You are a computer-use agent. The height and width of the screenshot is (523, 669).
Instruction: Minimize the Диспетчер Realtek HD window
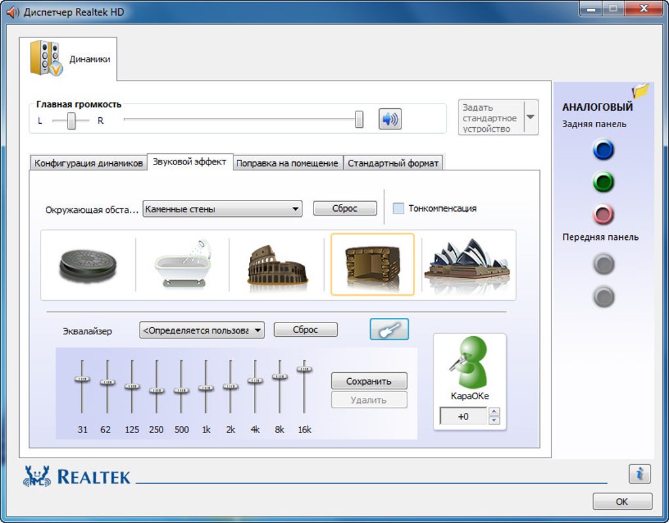pyautogui.click(x=591, y=9)
